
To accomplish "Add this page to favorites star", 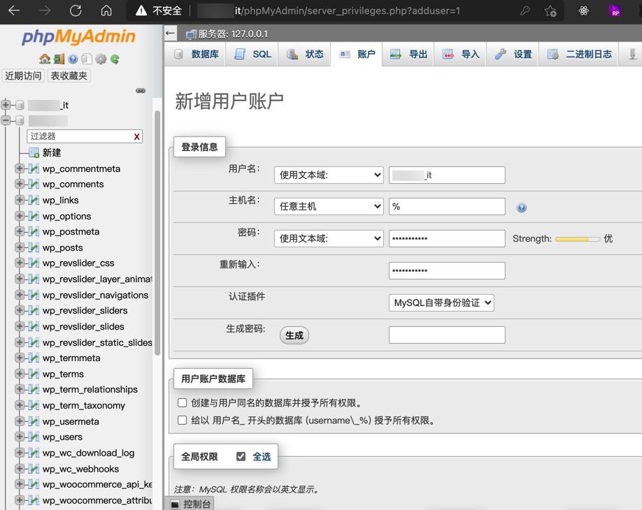I will click(x=550, y=10).
